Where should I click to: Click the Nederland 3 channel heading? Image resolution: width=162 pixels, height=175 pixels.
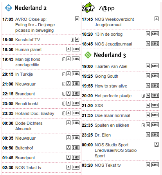[110, 55]
